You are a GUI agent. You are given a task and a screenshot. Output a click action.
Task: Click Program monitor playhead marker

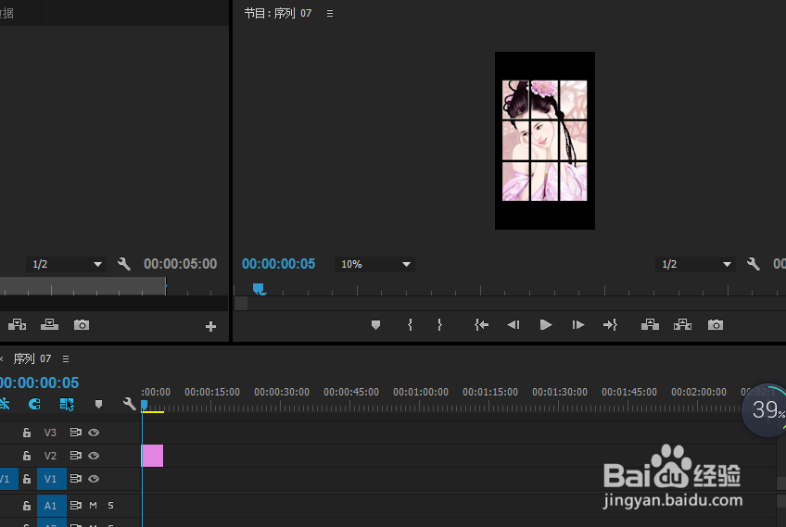point(259,289)
